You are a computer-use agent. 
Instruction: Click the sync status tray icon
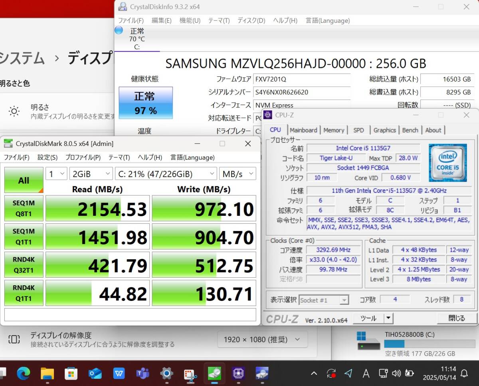tap(331, 374)
